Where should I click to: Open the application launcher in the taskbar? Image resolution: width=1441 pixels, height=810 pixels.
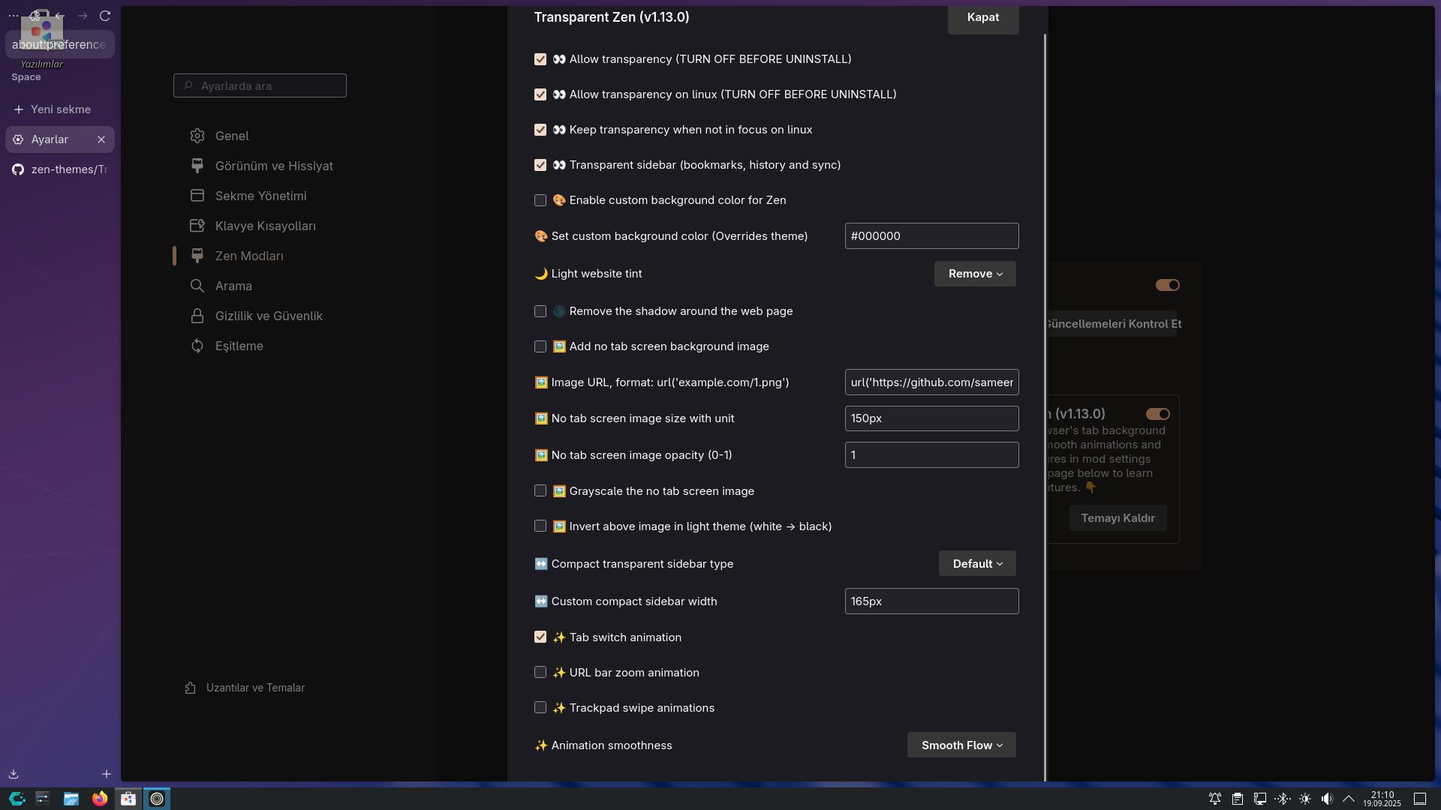click(17, 799)
